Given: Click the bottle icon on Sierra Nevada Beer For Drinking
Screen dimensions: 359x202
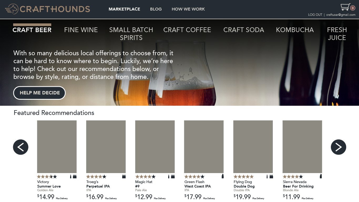Looking at the screenshot, I should (321, 176).
